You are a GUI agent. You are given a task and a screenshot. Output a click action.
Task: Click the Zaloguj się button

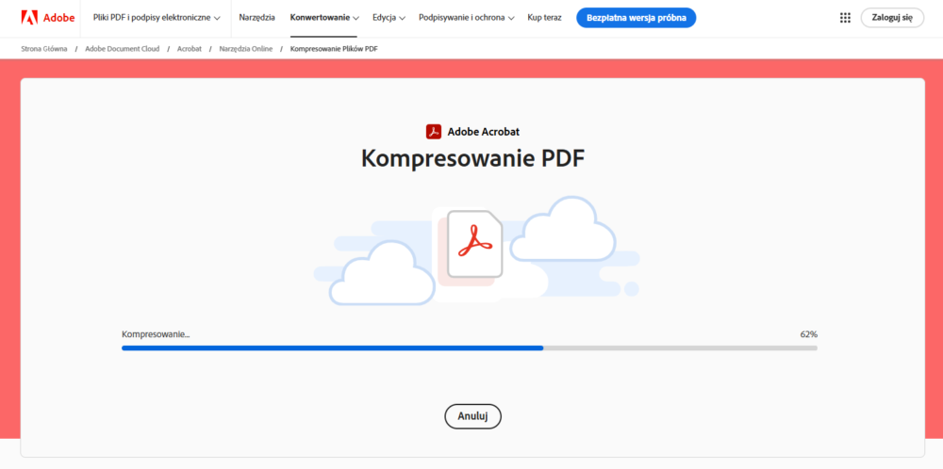point(892,17)
